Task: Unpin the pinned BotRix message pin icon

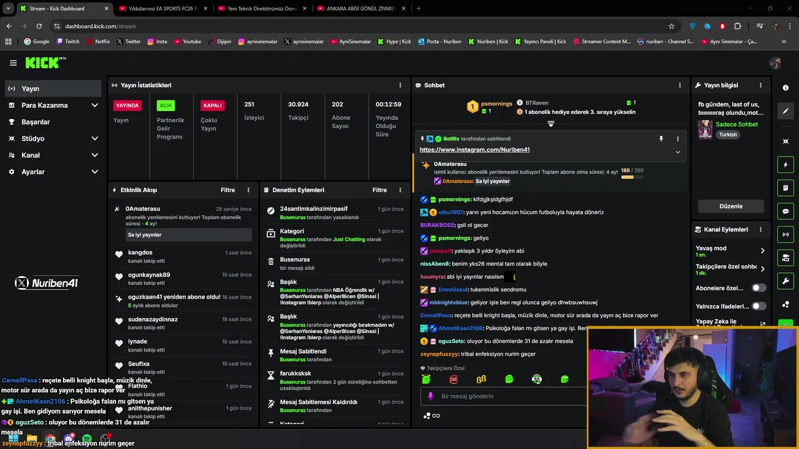Action: coord(661,139)
